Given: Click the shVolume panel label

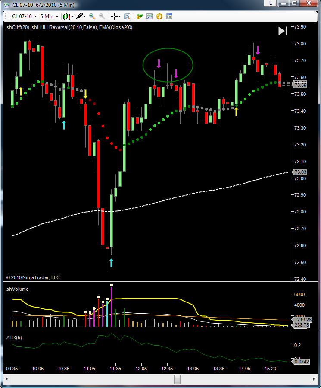Looking at the screenshot, I should pyautogui.click(x=18, y=289).
